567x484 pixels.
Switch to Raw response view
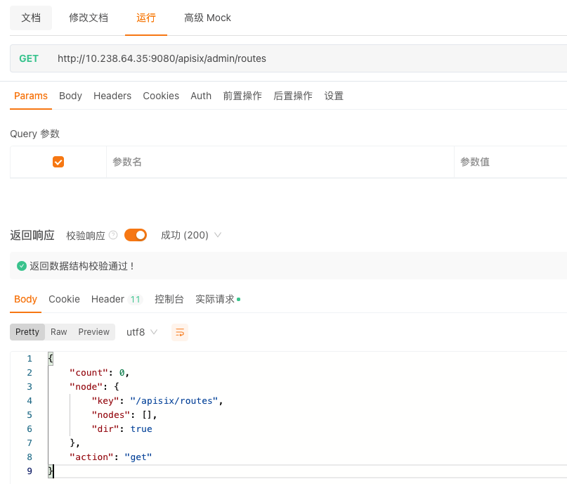coord(58,332)
